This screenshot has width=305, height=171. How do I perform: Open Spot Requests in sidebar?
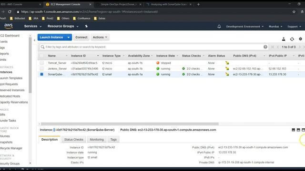pyautogui.click(x=9, y=84)
